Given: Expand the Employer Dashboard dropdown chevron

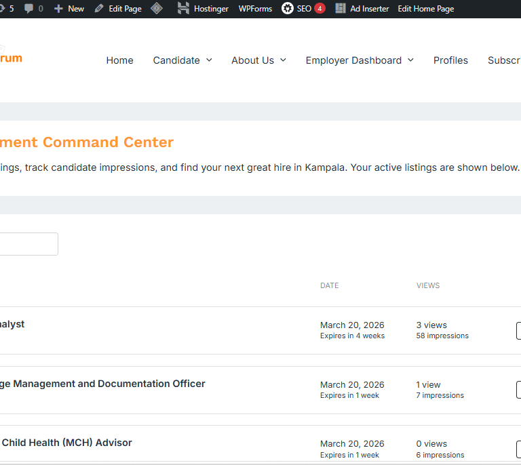Looking at the screenshot, I should (x=410, y=60).
